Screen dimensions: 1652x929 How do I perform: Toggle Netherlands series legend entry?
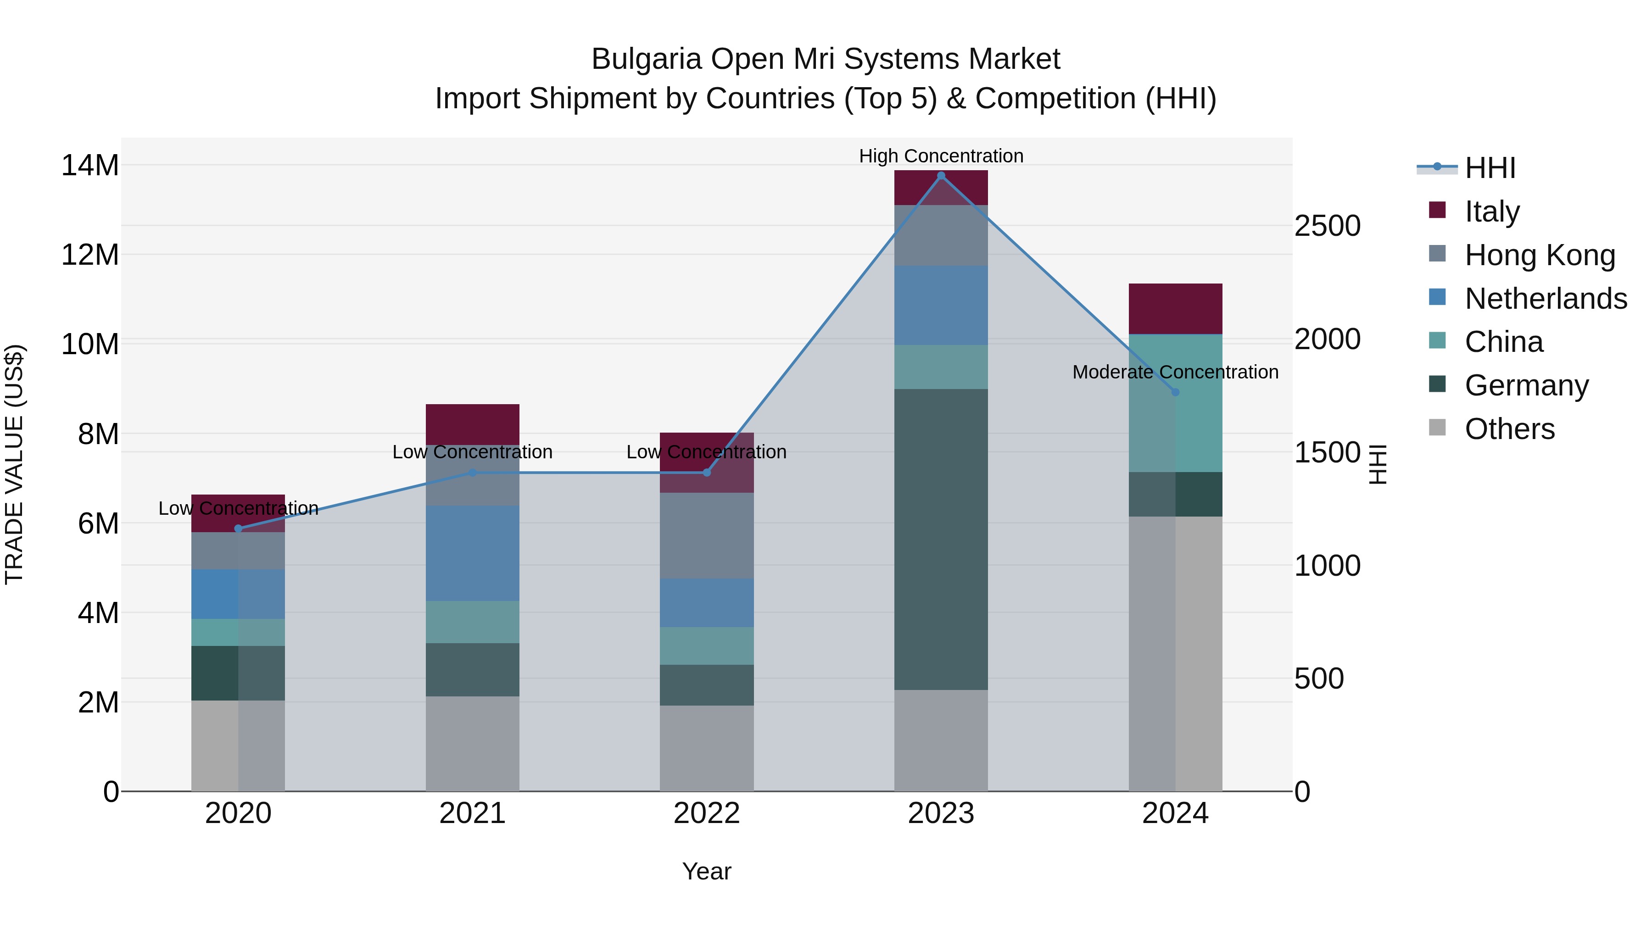(1528, 298)
